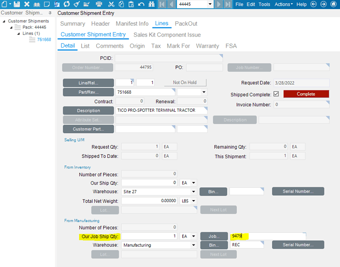
Task: Go to the next pack record arrow
Action: point(219,4)
